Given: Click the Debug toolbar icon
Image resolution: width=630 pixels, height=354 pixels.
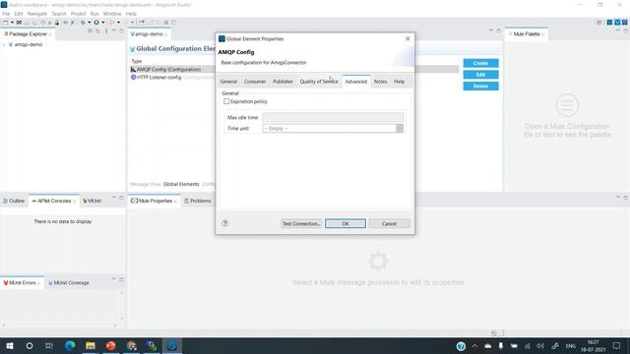Looking at the screenshot, I should 83,23.
